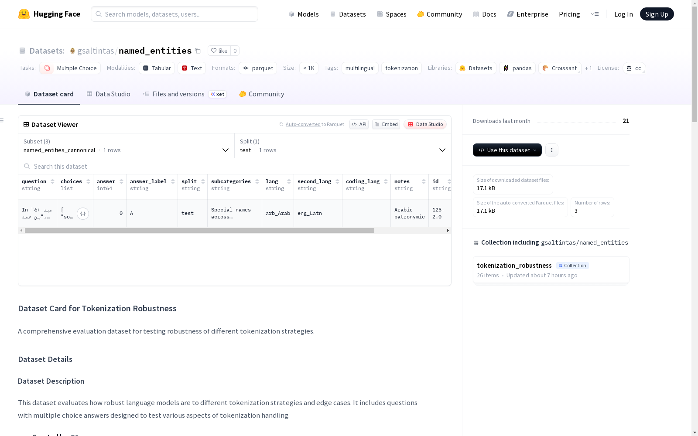Open Data Studio from viewer header
The image size is (698, 436).
[x=425, y=124]
